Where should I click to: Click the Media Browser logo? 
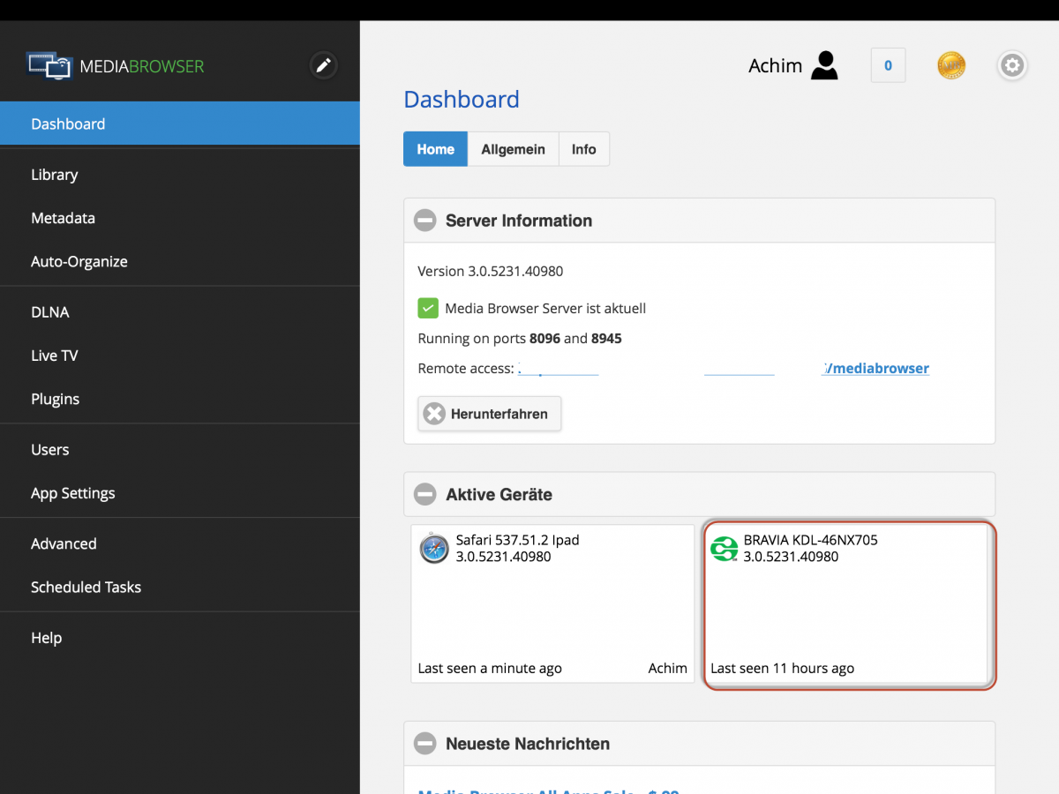coord(116,66)
